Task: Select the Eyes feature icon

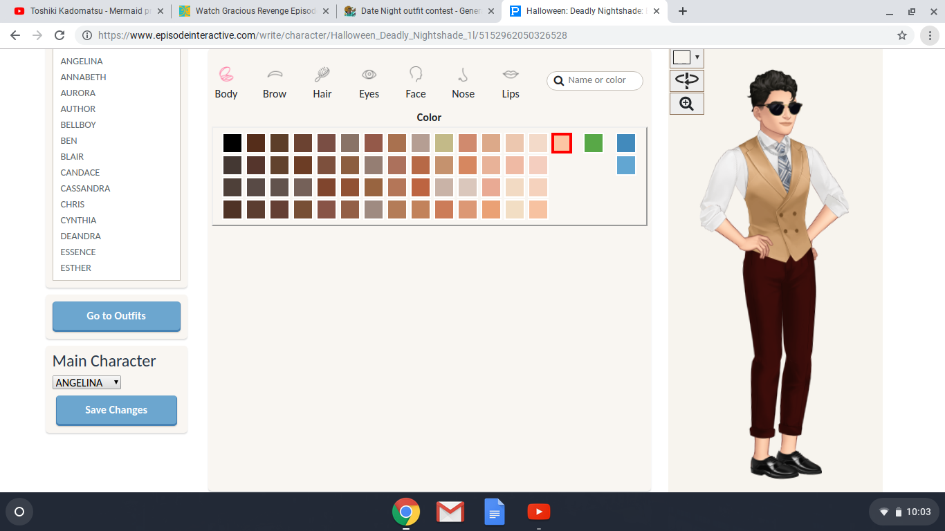Action: click(x=369, y=75)
